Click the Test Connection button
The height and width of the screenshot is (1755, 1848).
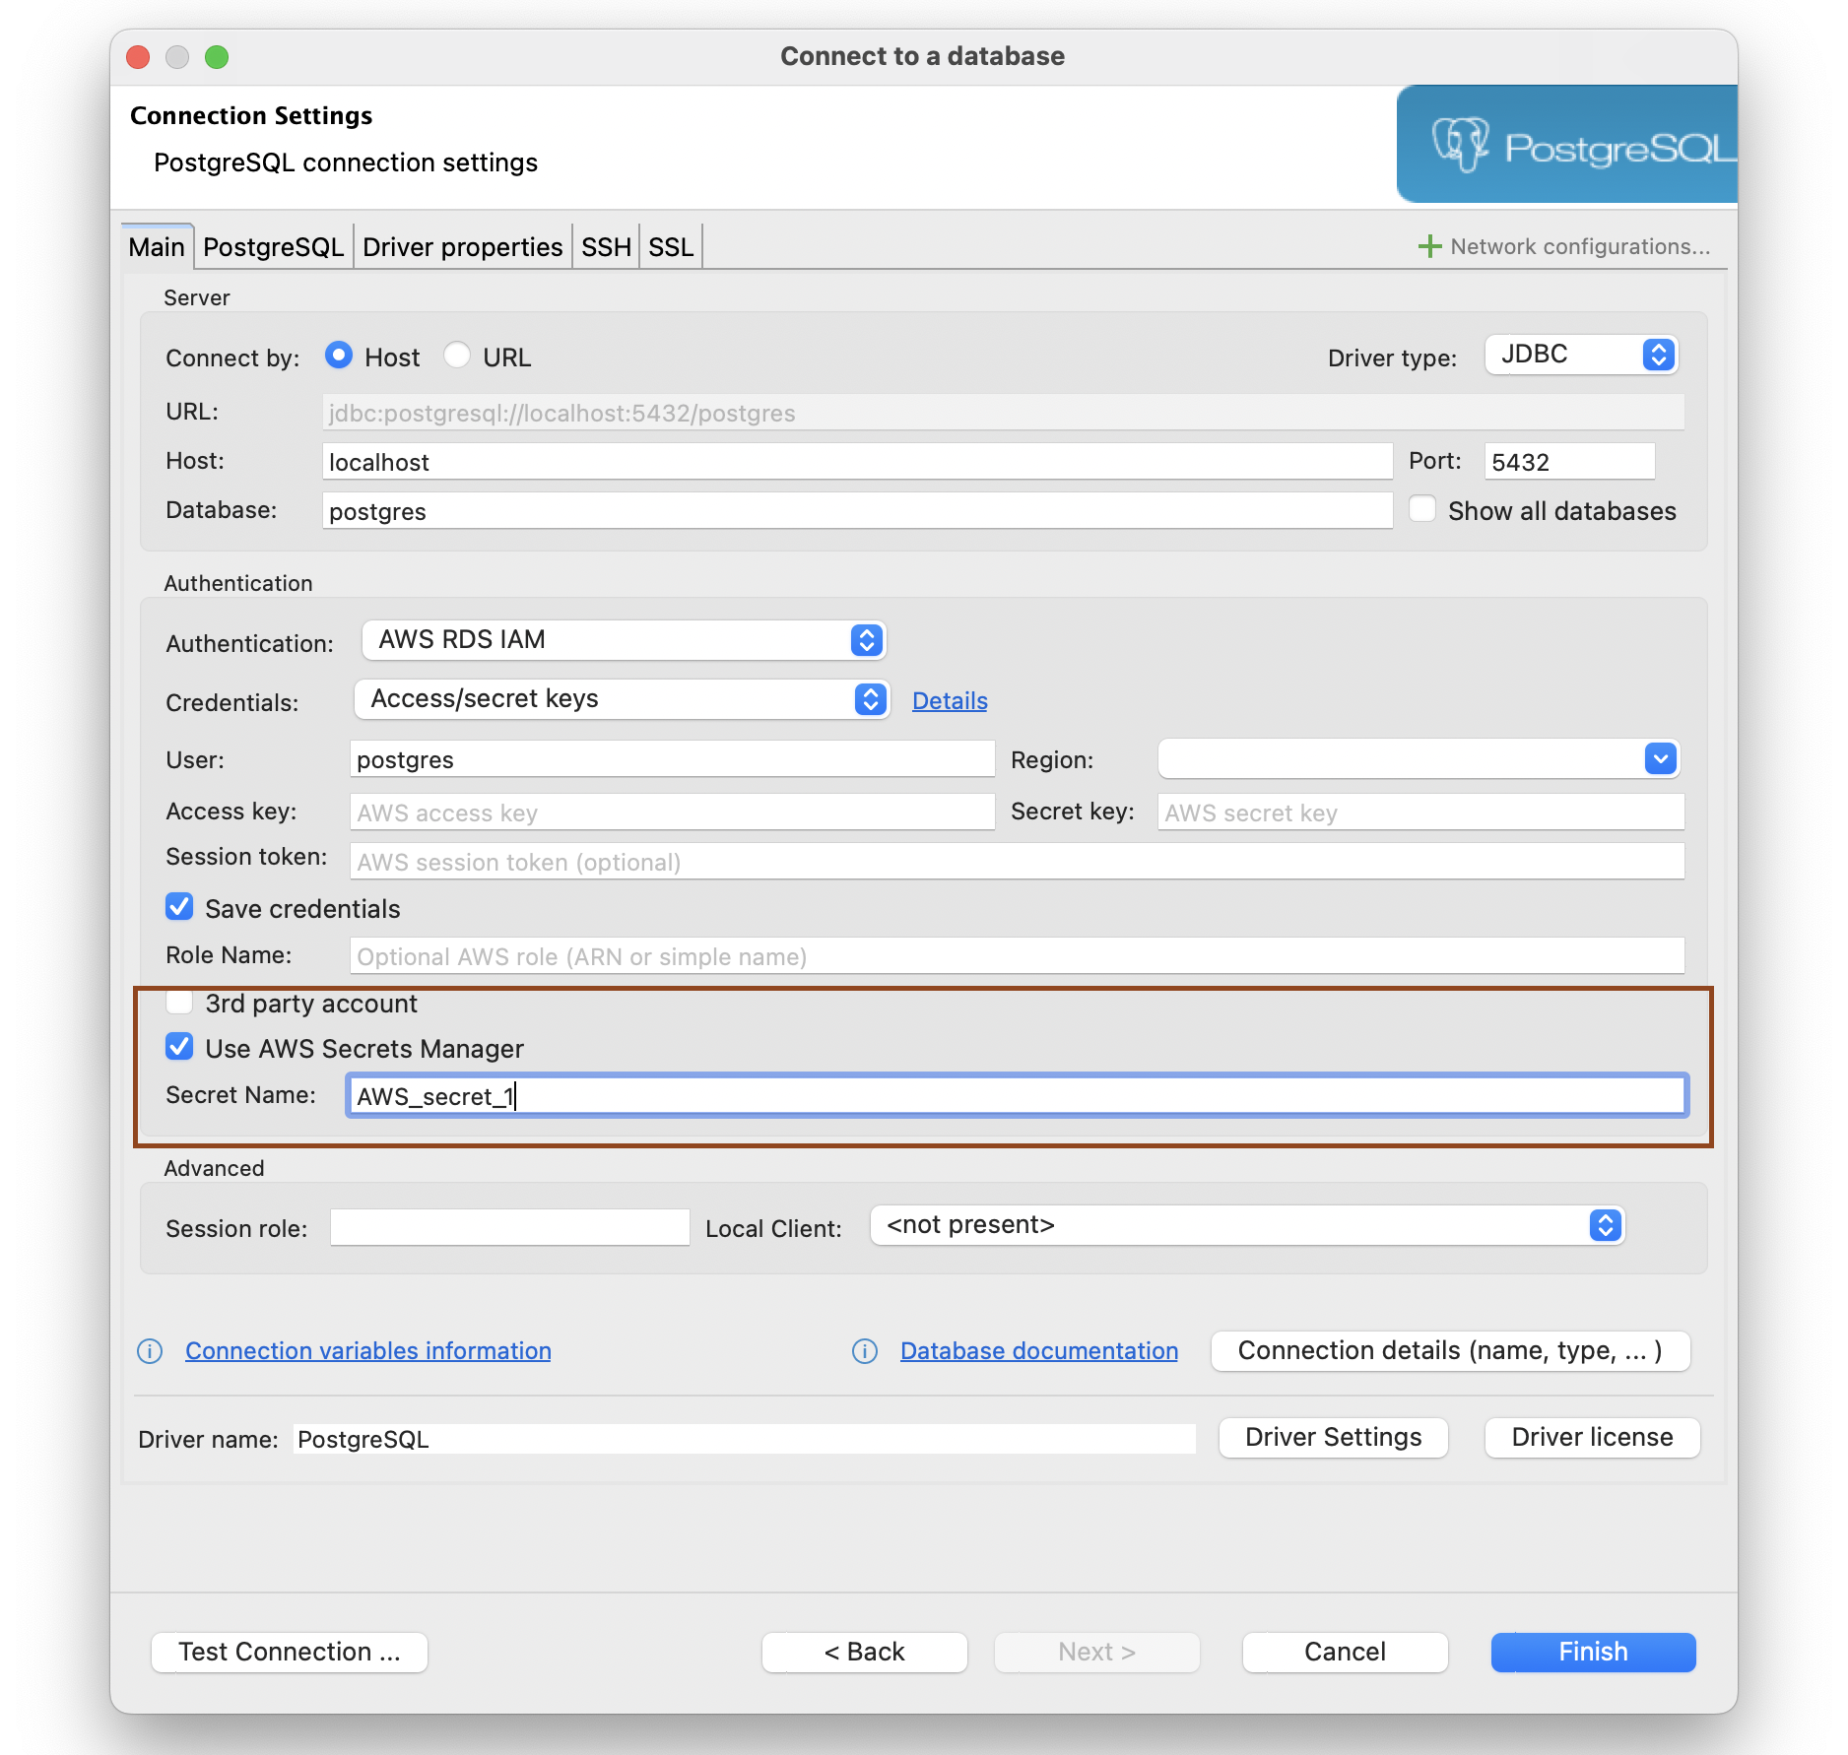tap(289, 1652)
